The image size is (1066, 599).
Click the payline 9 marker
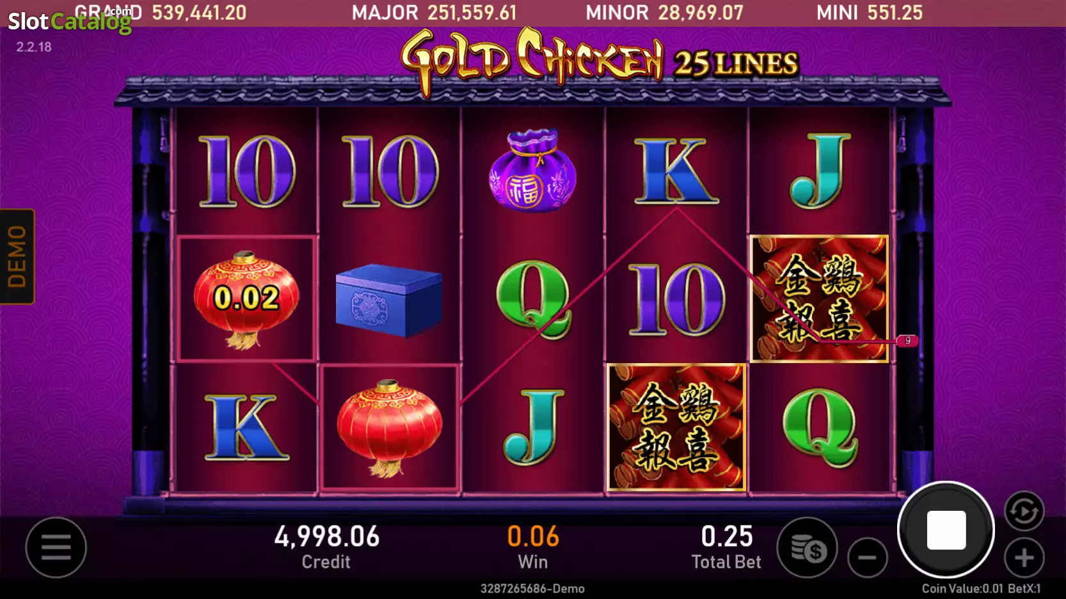click(907, 341)
